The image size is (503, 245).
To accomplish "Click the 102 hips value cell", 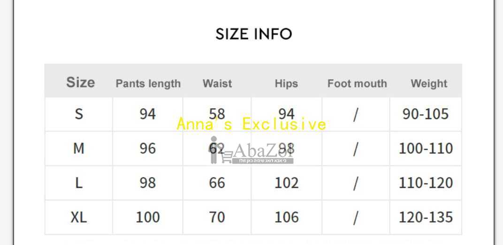I will coord(287,183).
